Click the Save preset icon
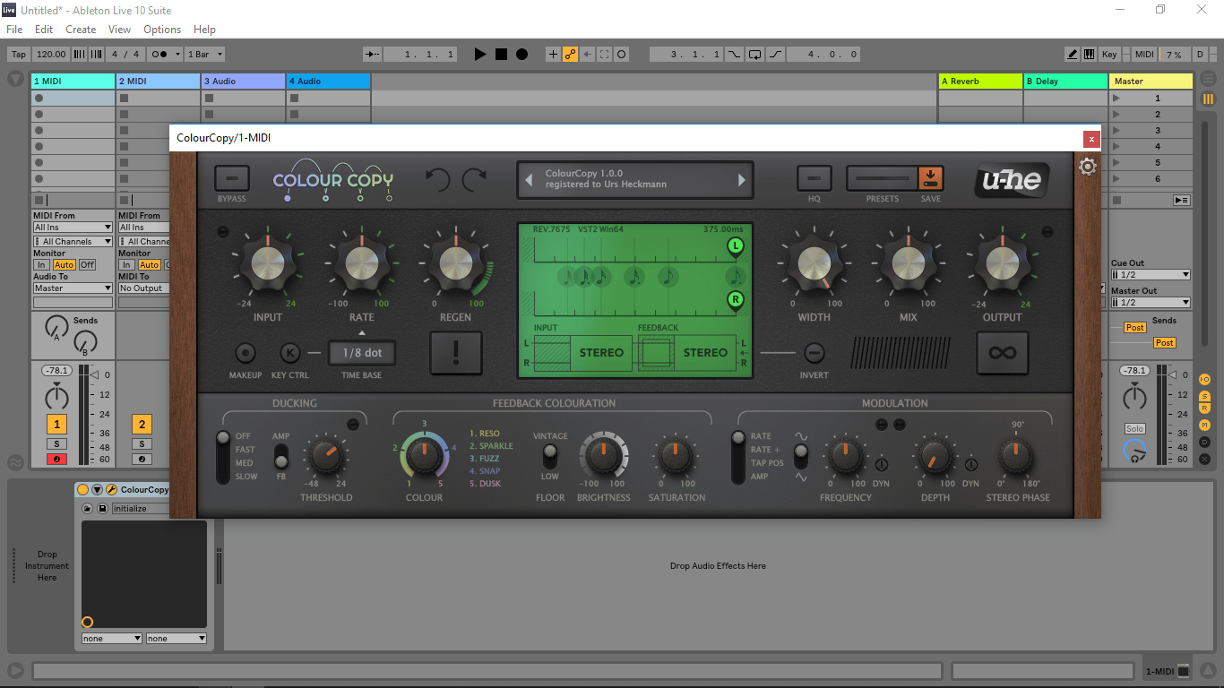This screenshot has width=1224, height=688. coord(931,177)
